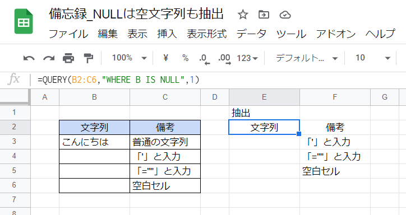Activate the paint format tool
Image resolution: width=406 pixels, height=215 pixels.
[88, 58]
